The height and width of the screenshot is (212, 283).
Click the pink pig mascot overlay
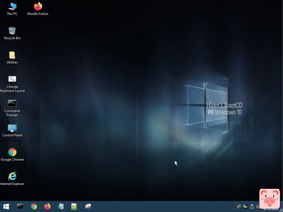tap(270, 199)
